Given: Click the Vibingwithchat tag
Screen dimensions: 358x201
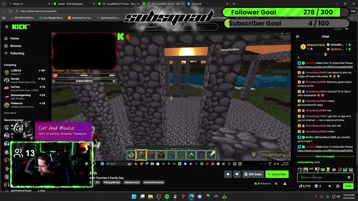Looking at the screenshot, I should click(112, 182).
